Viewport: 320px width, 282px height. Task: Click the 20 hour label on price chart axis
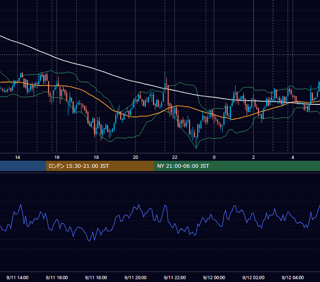[136, 157]
